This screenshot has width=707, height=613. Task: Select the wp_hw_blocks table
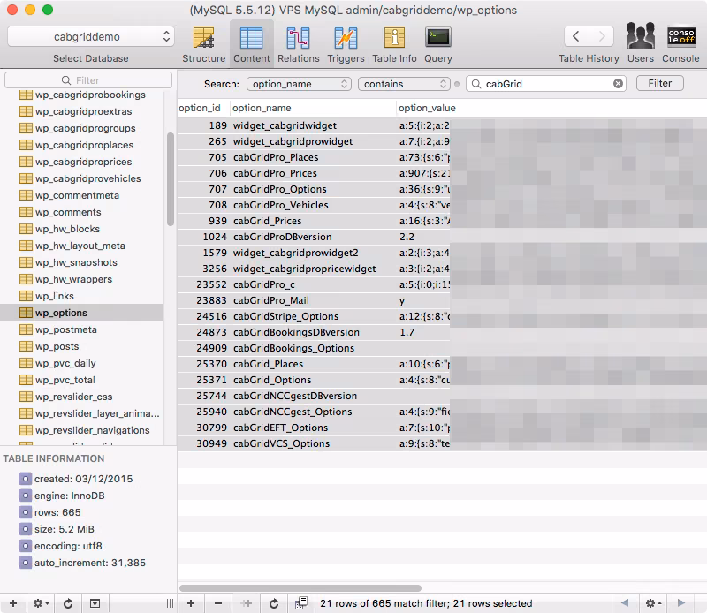pos(81,229)
